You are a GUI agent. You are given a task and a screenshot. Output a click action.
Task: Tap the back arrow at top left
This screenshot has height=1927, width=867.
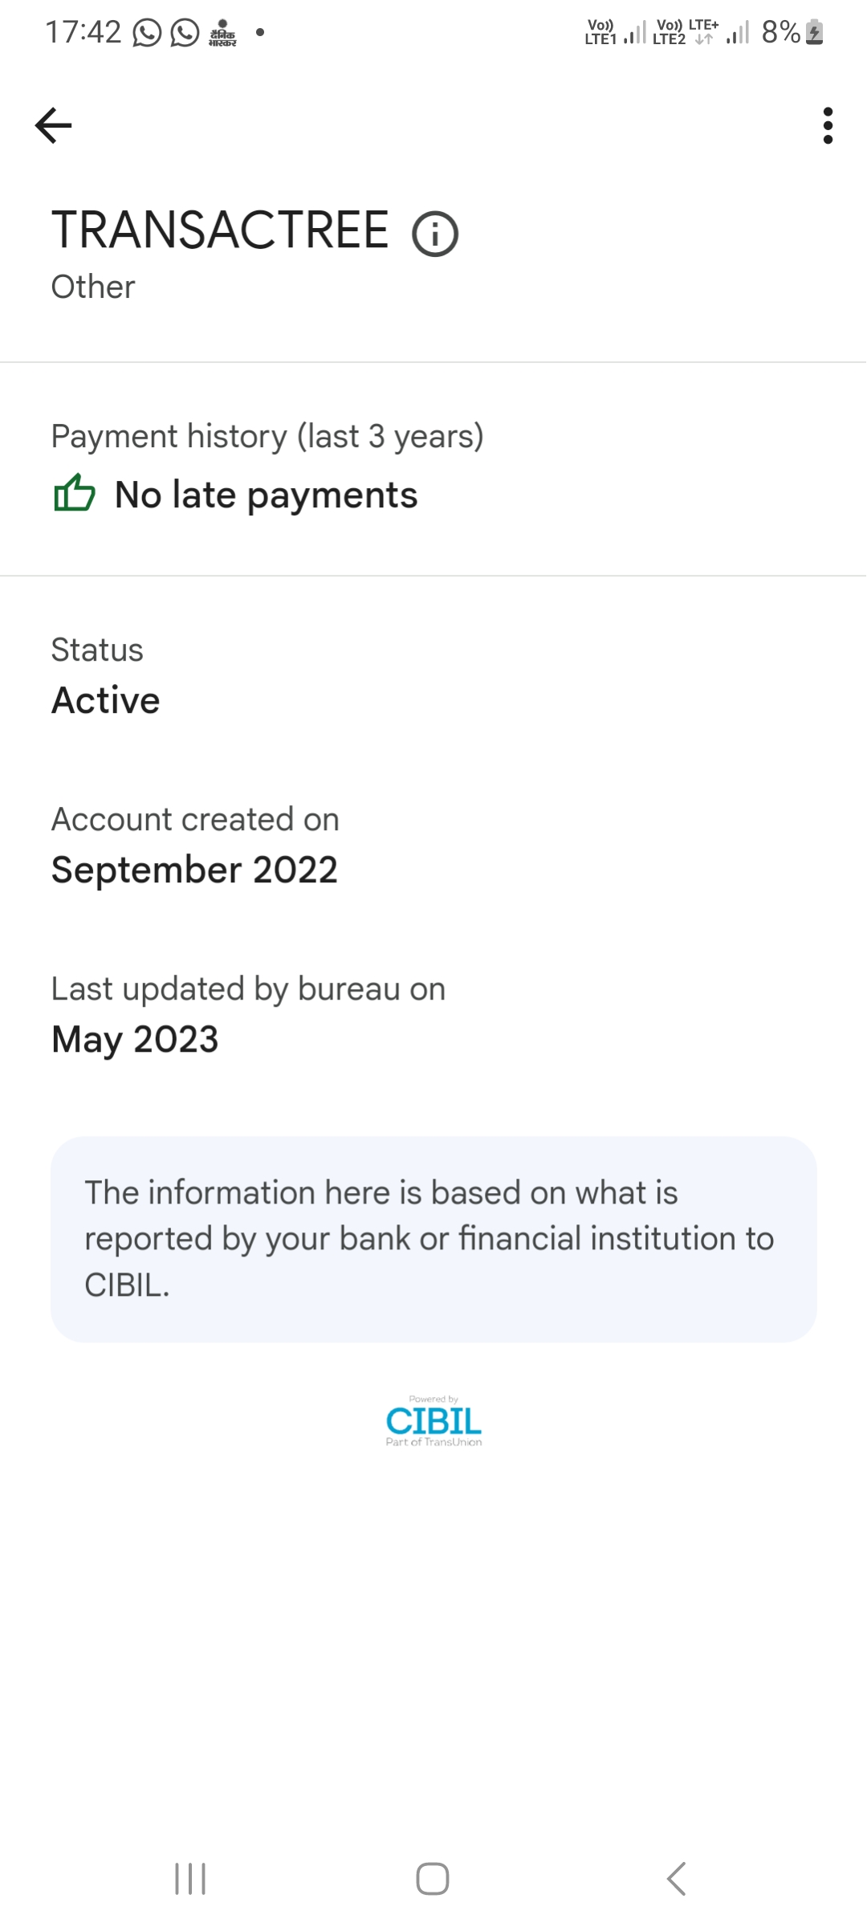(54, 125)
